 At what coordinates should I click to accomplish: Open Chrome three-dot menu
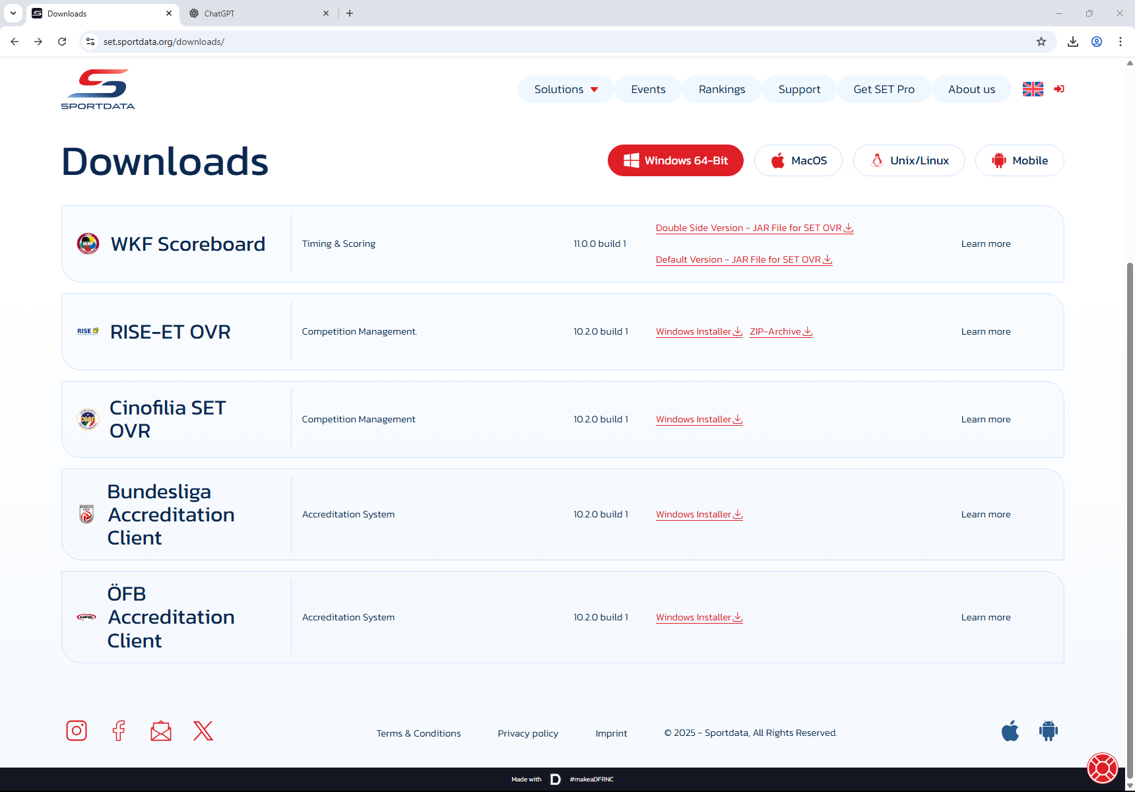click(x=1120, y=42)
